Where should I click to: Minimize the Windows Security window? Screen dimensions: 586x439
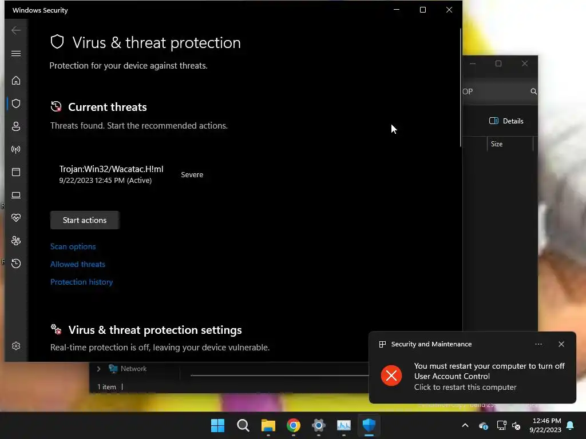(x=397, y=10)
